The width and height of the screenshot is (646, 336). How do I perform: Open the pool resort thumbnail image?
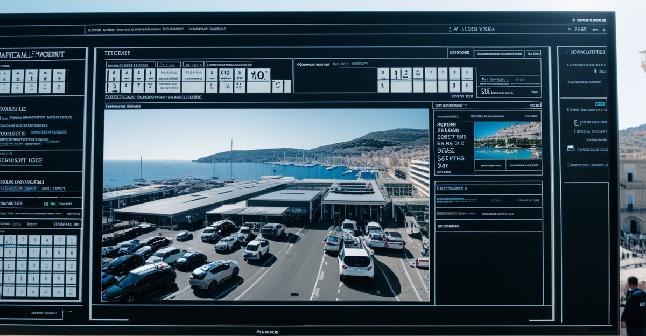pos(508,140)
